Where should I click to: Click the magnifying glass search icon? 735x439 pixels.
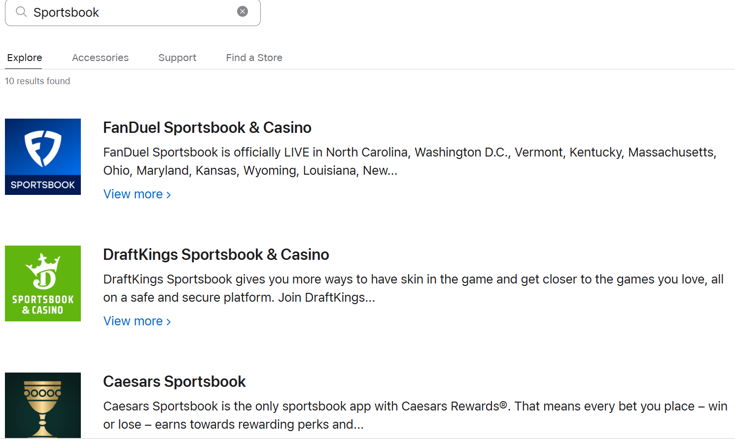(x=21, y=12)
